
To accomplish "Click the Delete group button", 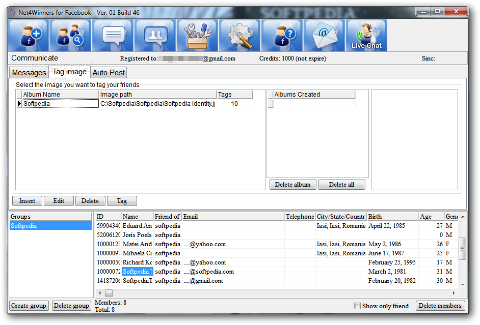I will point(71,306).
